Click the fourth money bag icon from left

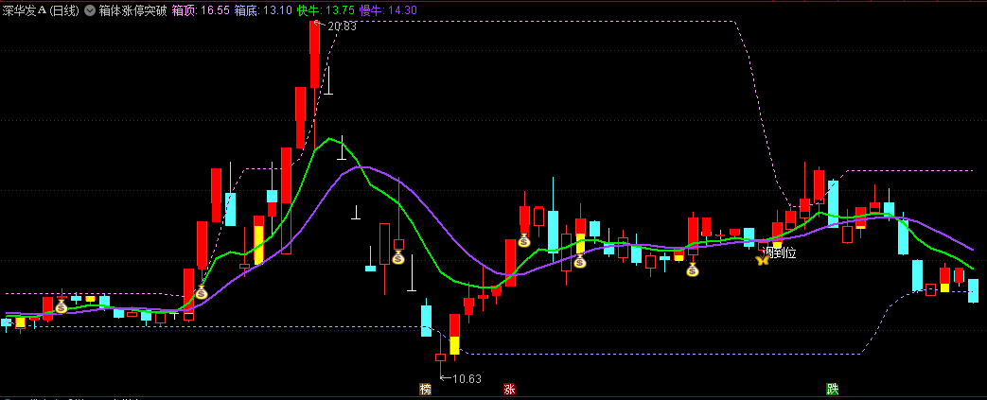click(523, 240)
